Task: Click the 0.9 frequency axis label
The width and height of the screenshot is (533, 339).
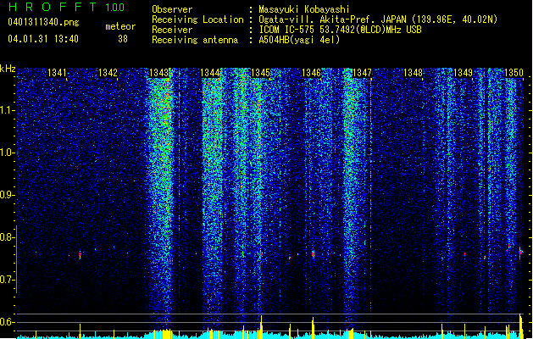Action: point(7,195)
